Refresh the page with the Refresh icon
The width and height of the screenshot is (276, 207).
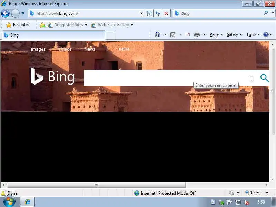point(158,13)
